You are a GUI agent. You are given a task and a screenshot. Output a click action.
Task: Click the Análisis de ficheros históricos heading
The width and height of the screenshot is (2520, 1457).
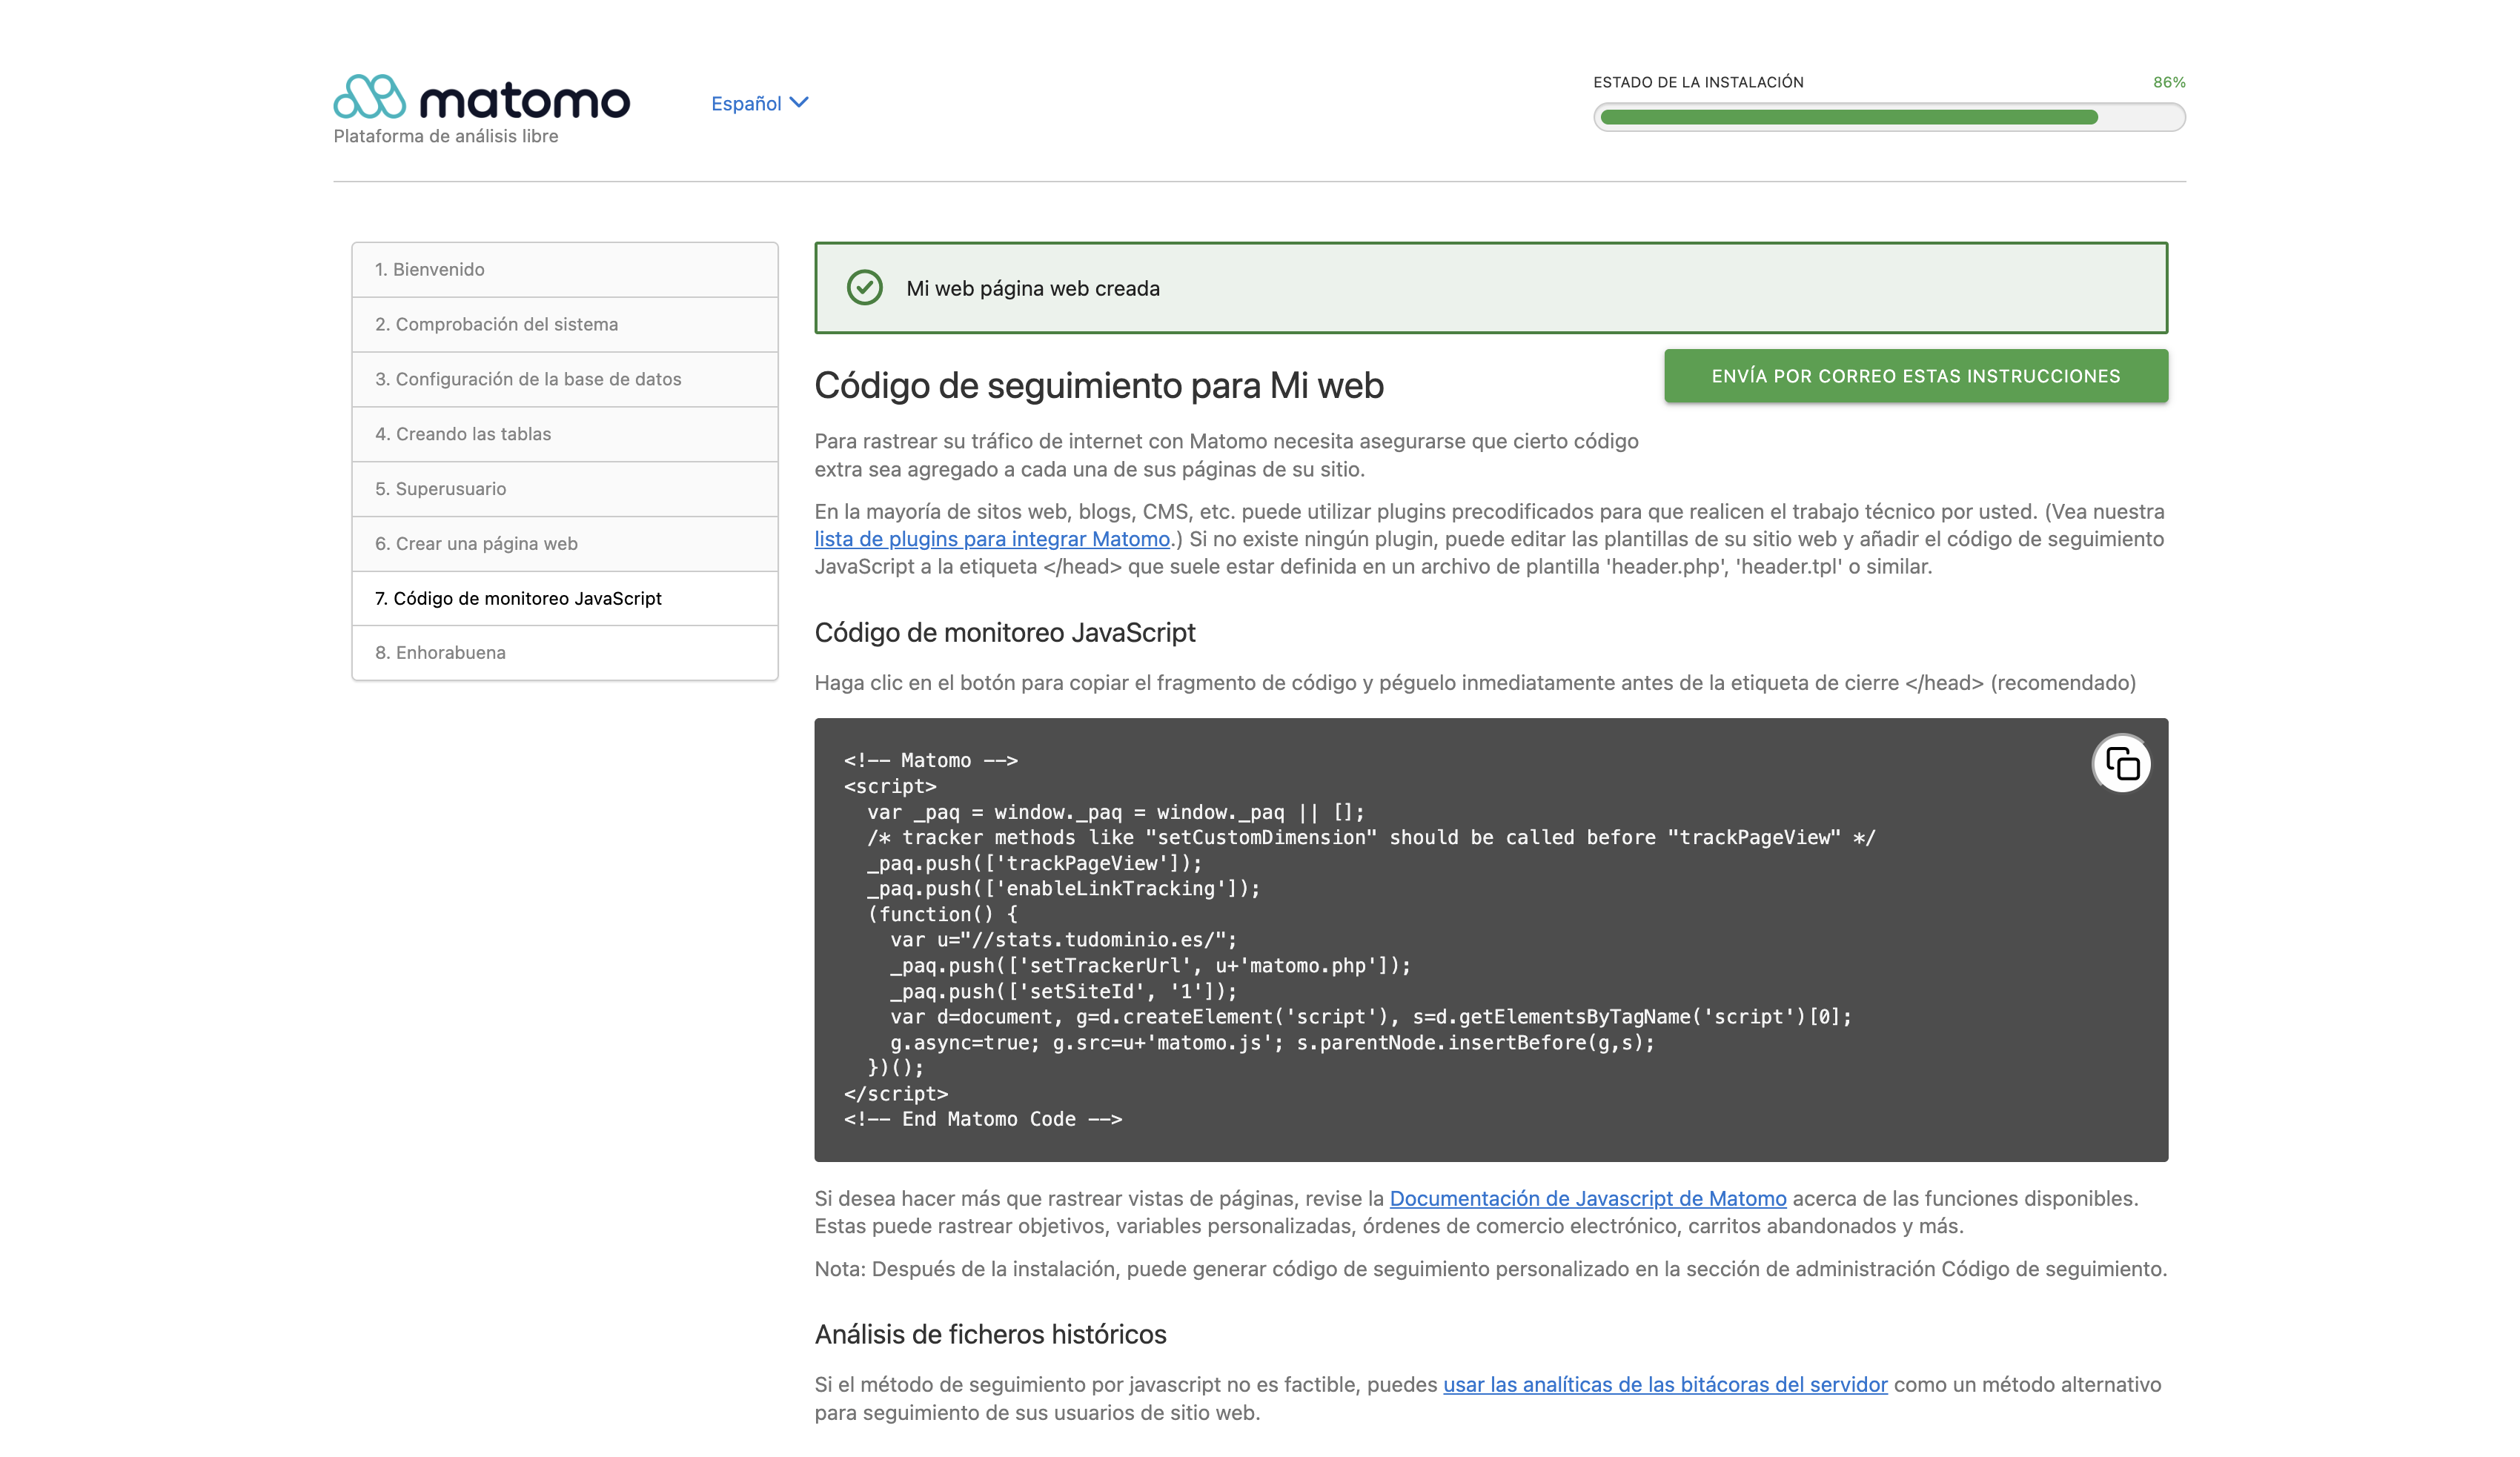990,1334
